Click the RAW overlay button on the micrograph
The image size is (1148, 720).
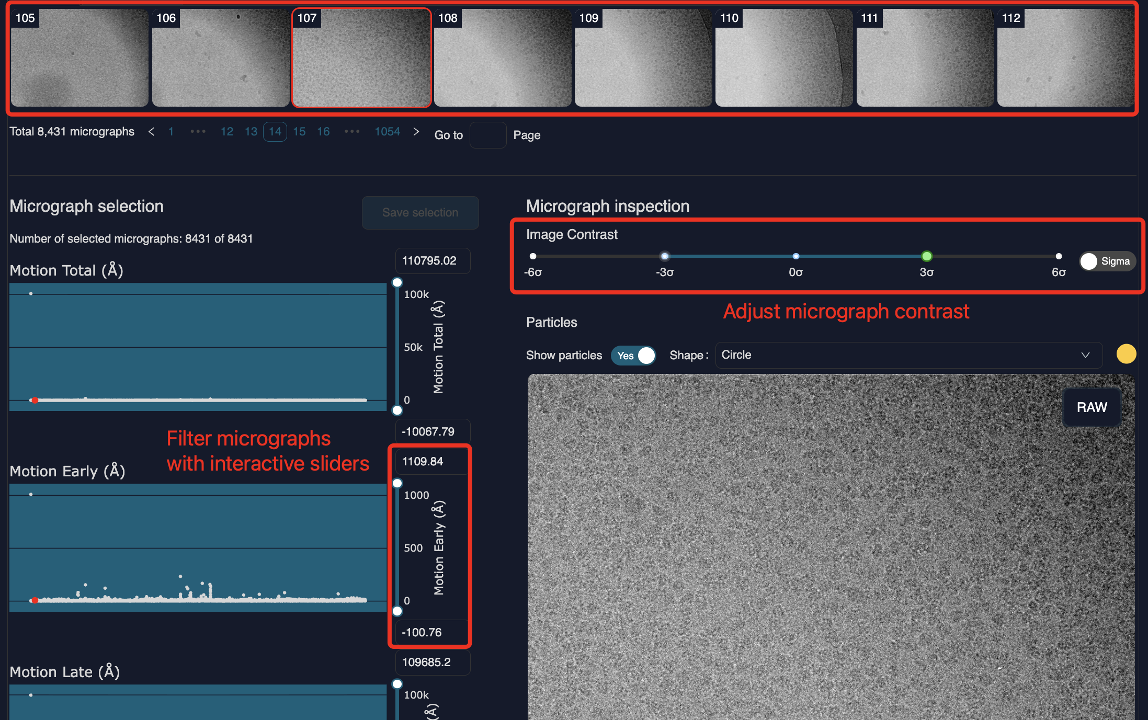(1092, 407)
